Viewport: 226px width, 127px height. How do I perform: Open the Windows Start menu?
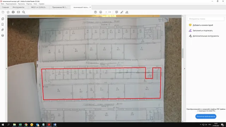pyautogui.click(x=3, y=125)
